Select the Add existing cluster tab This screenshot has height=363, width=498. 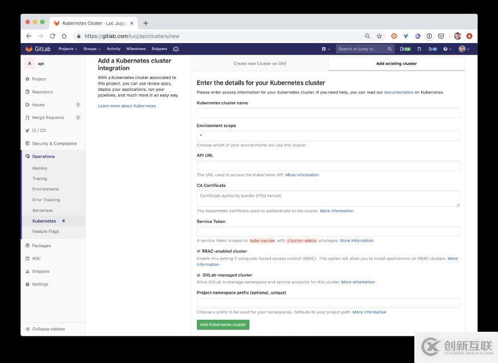point(396,64)
